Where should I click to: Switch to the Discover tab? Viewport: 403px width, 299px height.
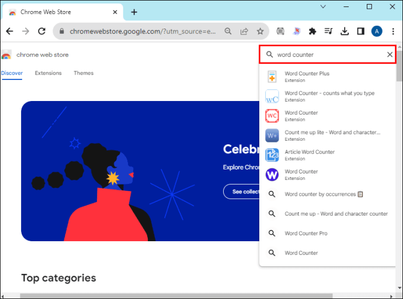[x=12, y=73]
